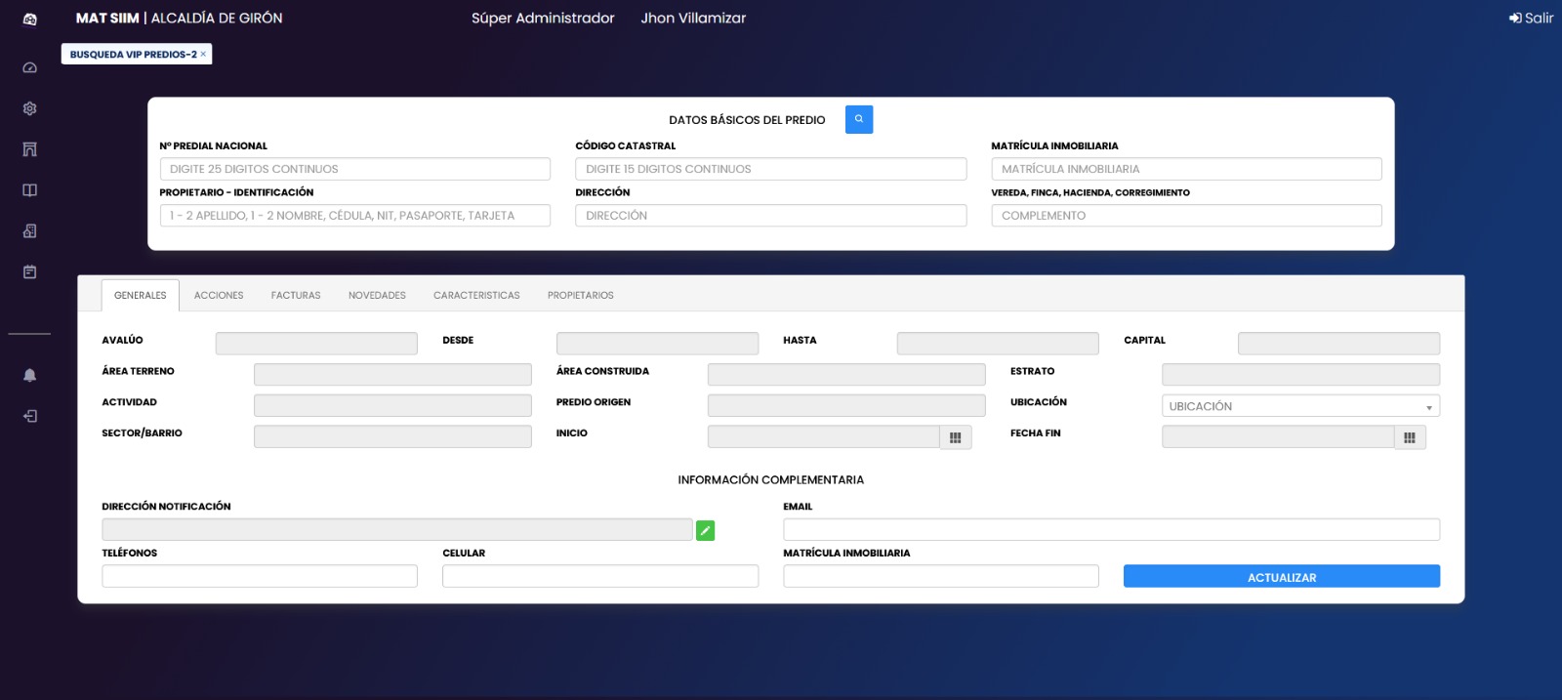Click the clipboard calendar icon in sidebar
Image resolution: width=1562 pixels, height=700 pixels.
29,272
